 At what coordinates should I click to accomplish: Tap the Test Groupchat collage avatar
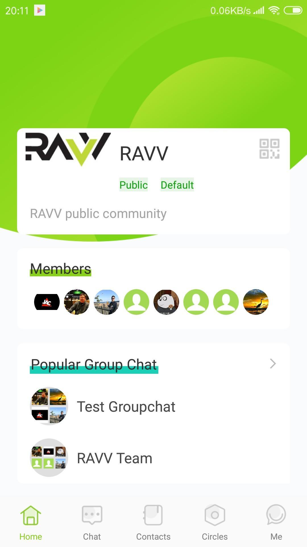[49, 406]
